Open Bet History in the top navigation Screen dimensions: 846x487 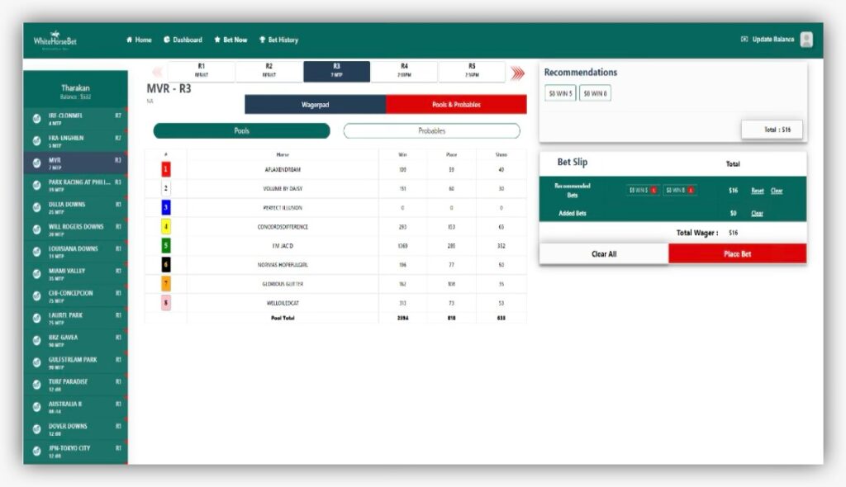click(x=278, y=40)
